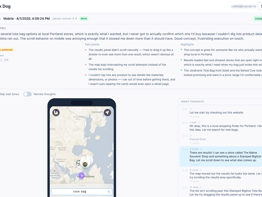Click the Falmouth label on the map
The width and height of the screenshot is (262, 197).
click(x=97, y=112)
